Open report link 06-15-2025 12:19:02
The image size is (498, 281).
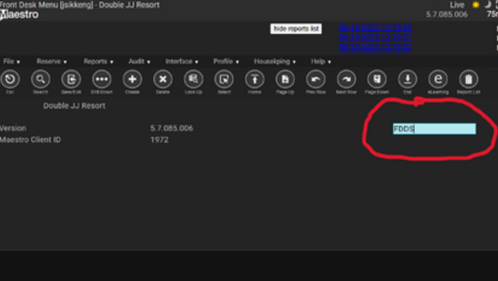(x=375, y=47)
